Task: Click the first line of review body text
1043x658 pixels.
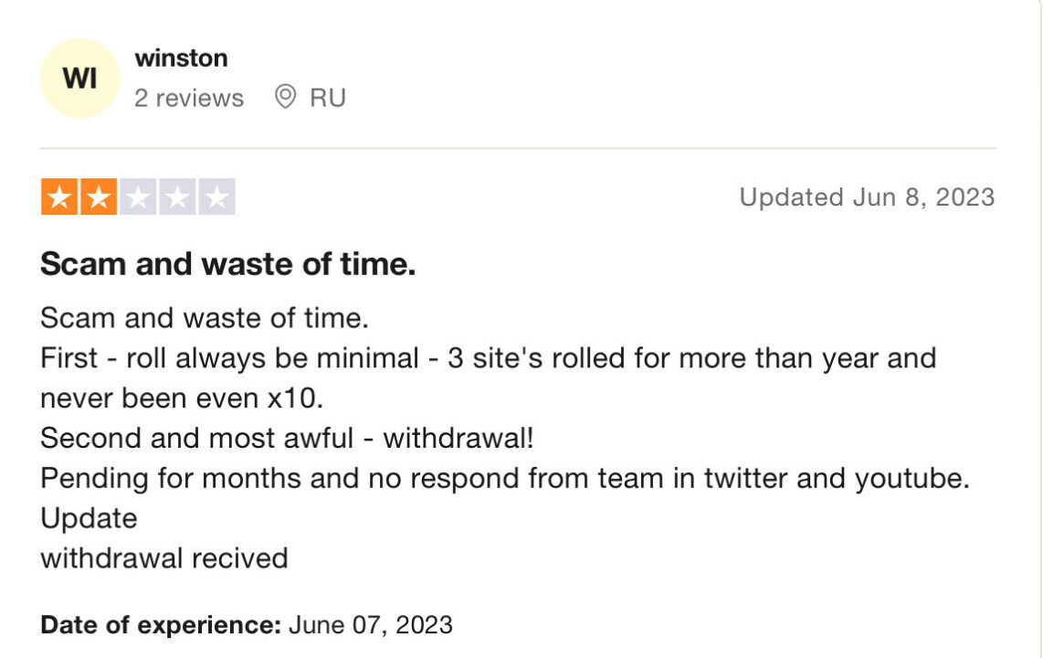Action: [x=205, y=318]
